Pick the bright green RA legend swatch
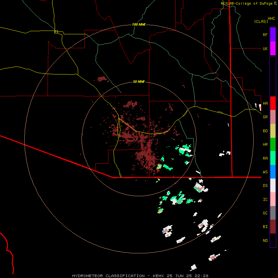Viewport: 278px width, 278px height. (x=273, y=158)
